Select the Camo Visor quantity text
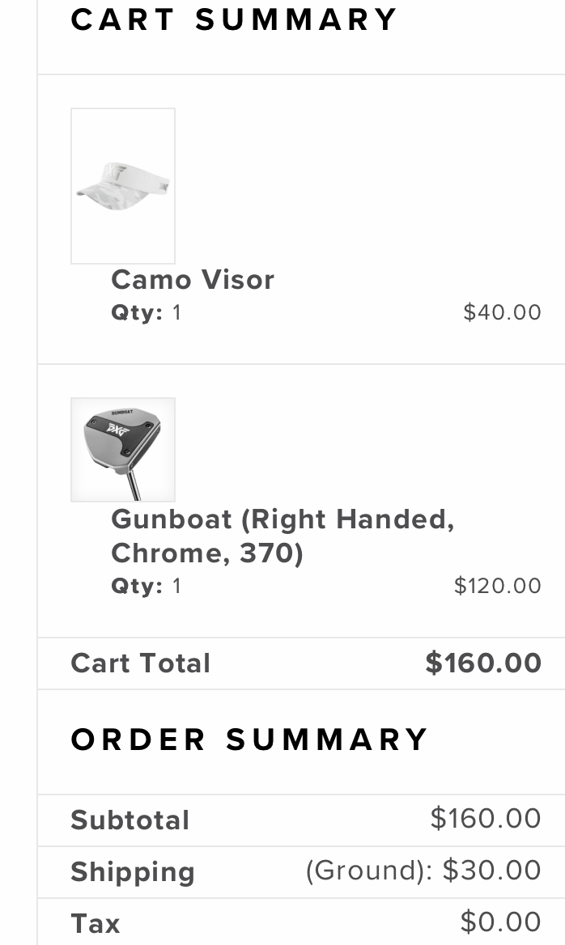Image resolution: width=565 pixels, height=945 pixels. pyautogui.click(x=147, y=312)
